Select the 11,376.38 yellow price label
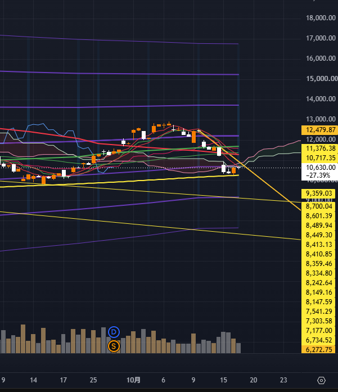The image size is (338, 392). pos(320,148)
